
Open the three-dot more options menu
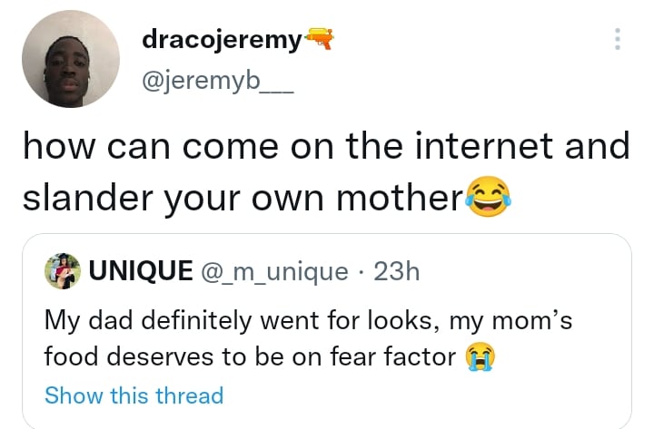pos(618,39)
